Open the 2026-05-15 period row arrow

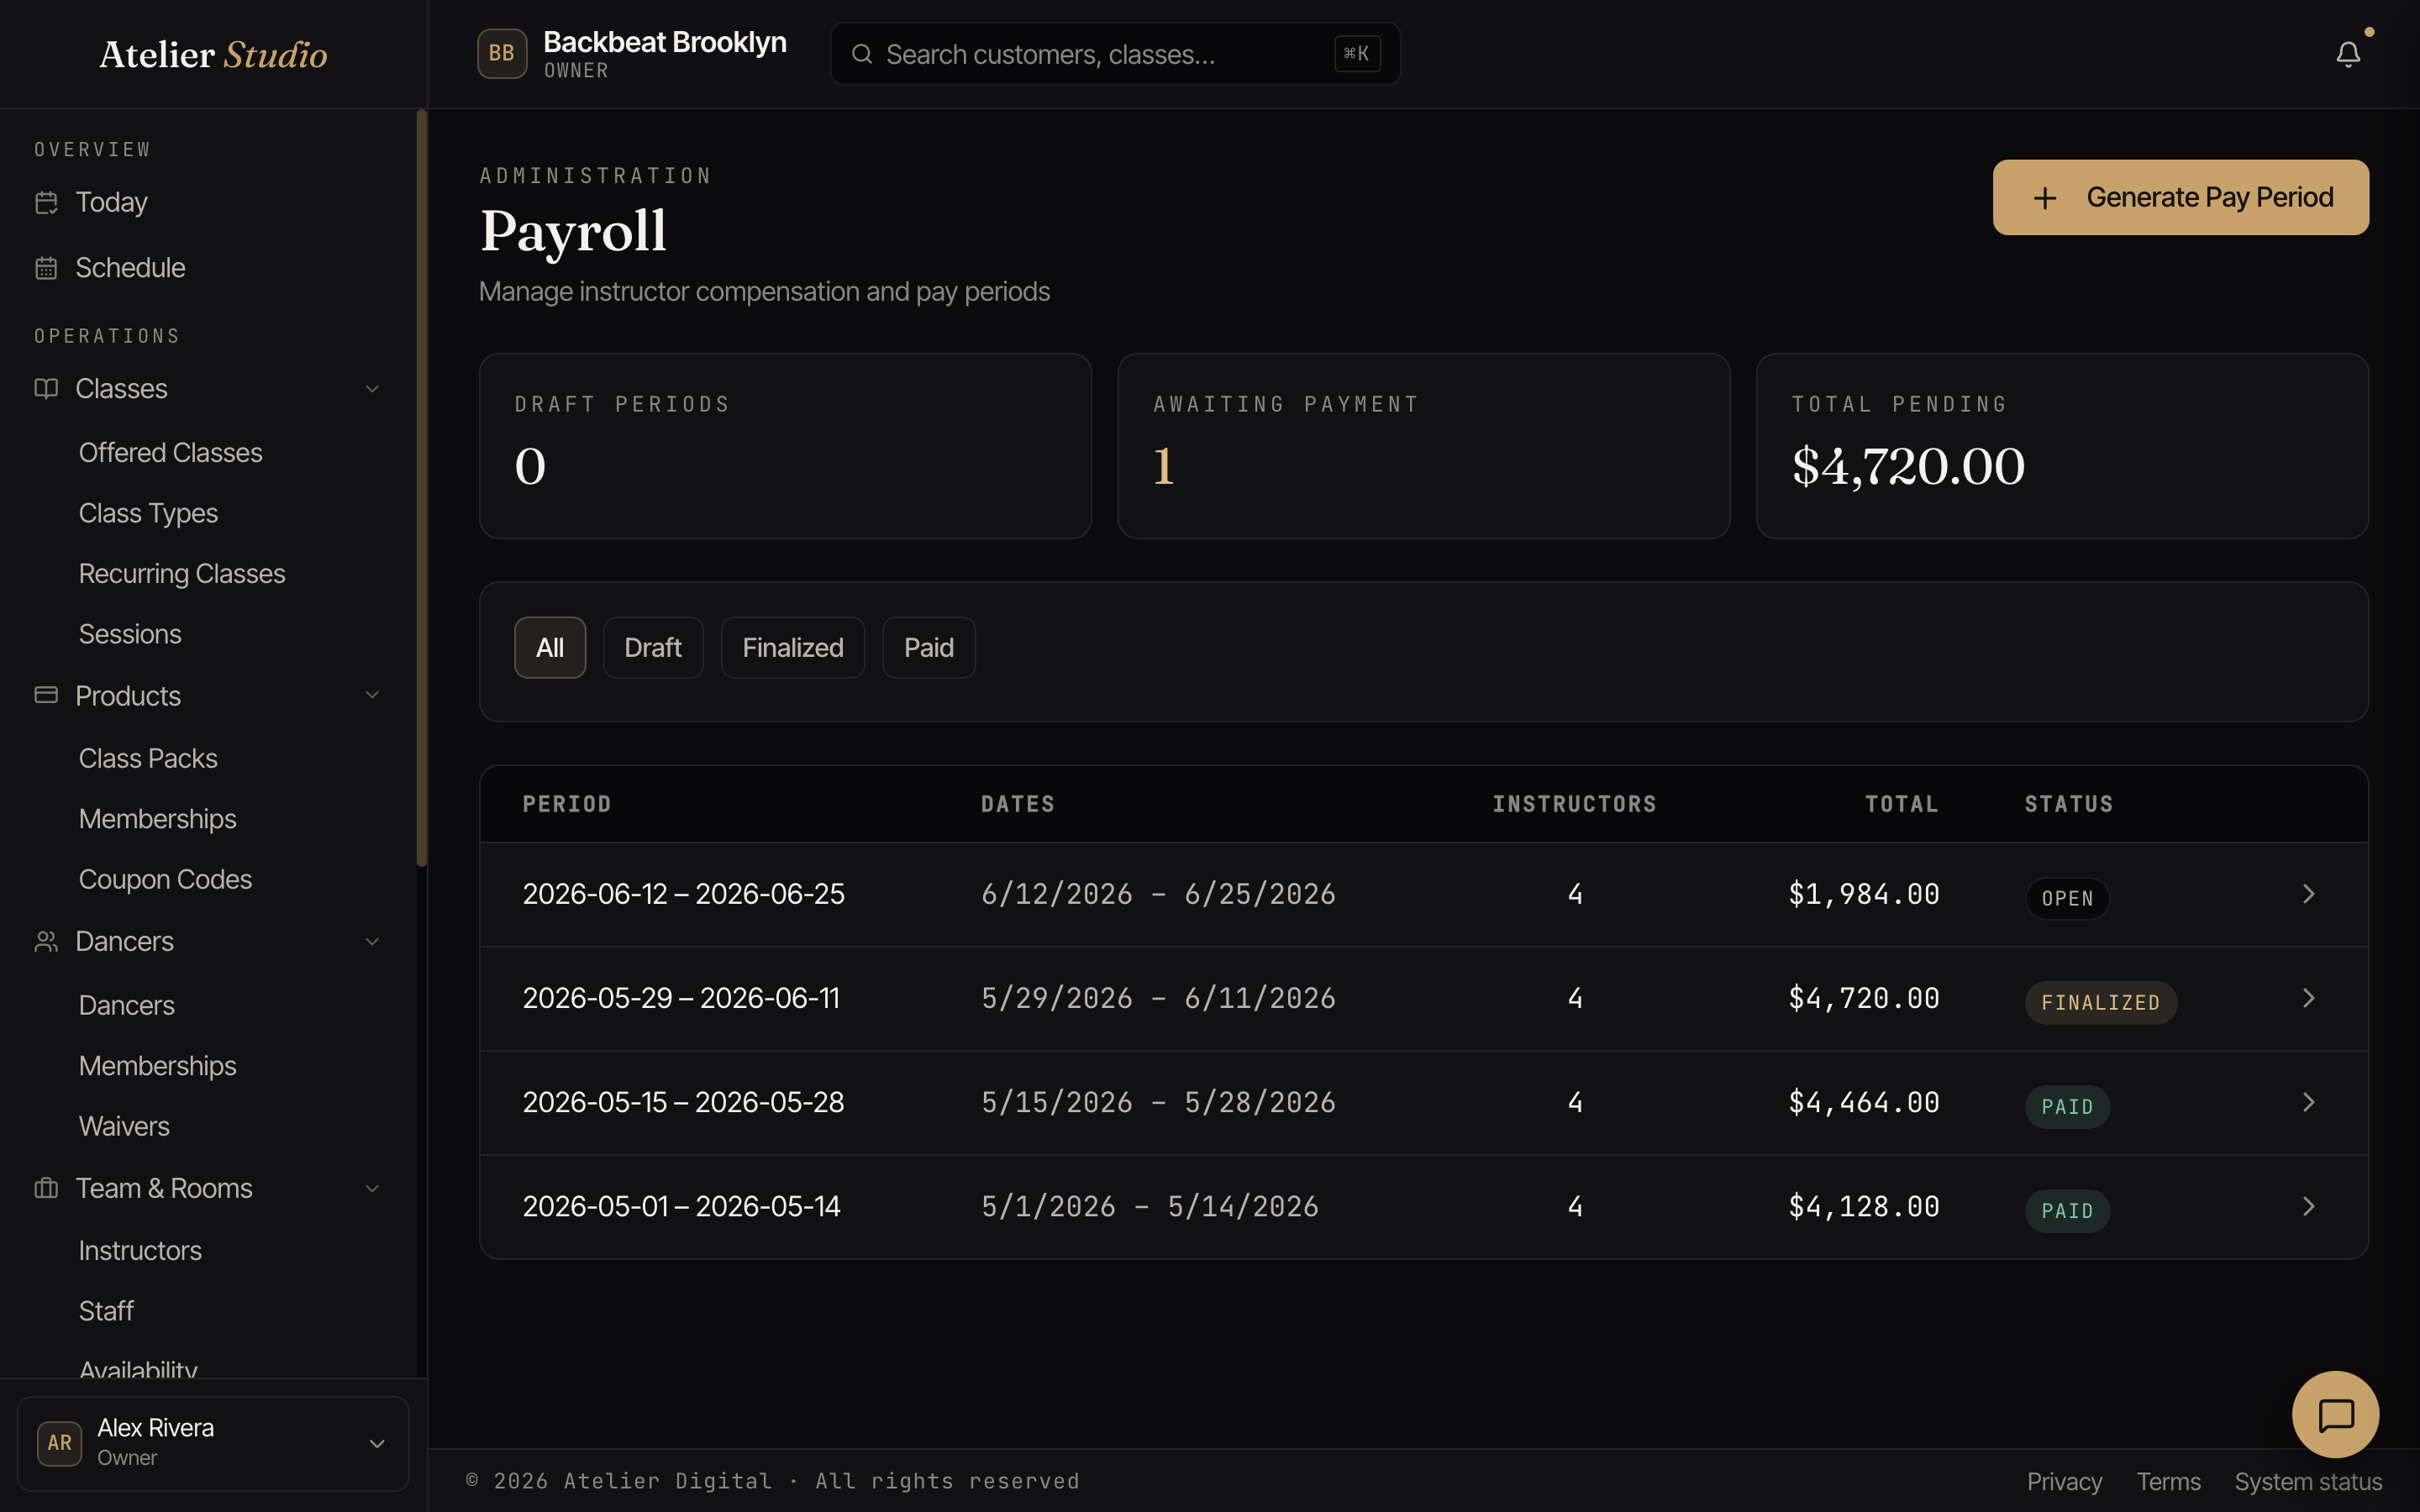tap(2308, 1102)
